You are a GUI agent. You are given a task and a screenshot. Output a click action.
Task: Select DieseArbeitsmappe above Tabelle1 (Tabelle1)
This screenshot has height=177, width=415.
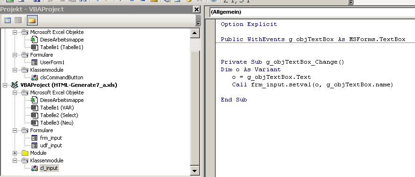(62, 40)
